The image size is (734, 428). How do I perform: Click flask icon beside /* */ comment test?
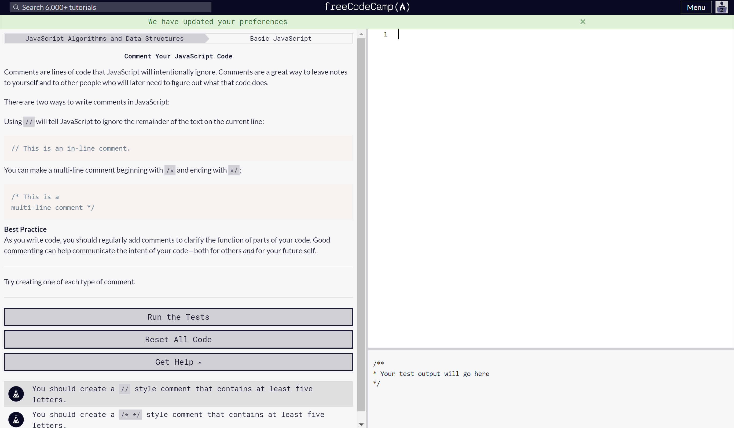click(16, 419)
